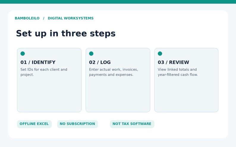The height and width of the screenshot is (147, 236).
Task: Select the '03 / REVIEW' card title
Action: point(173,62)
